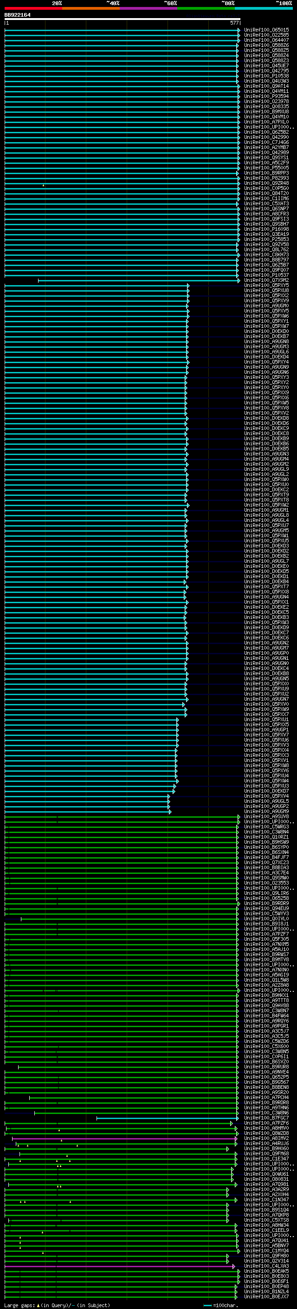Screen dimensions: 297x1309
Task: Select hit label UniRef100_Q5PXU9
Action: [x=266, y=689]
